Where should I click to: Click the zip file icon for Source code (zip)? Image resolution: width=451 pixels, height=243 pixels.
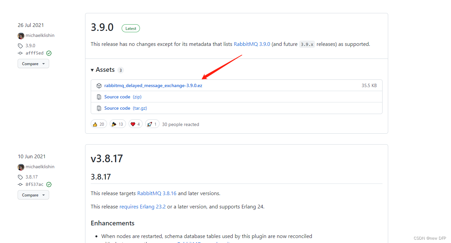click(99, 97)
